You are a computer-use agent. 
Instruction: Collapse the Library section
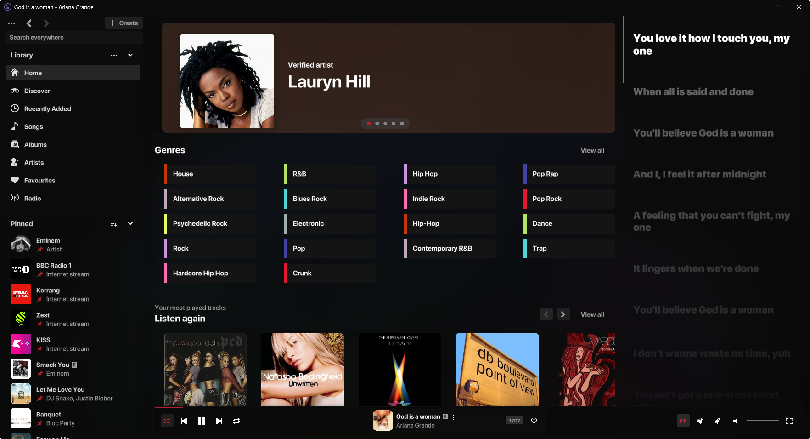(130, 55)
